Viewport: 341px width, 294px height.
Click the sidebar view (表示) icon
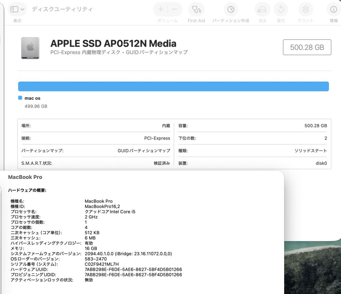(14, 9)
